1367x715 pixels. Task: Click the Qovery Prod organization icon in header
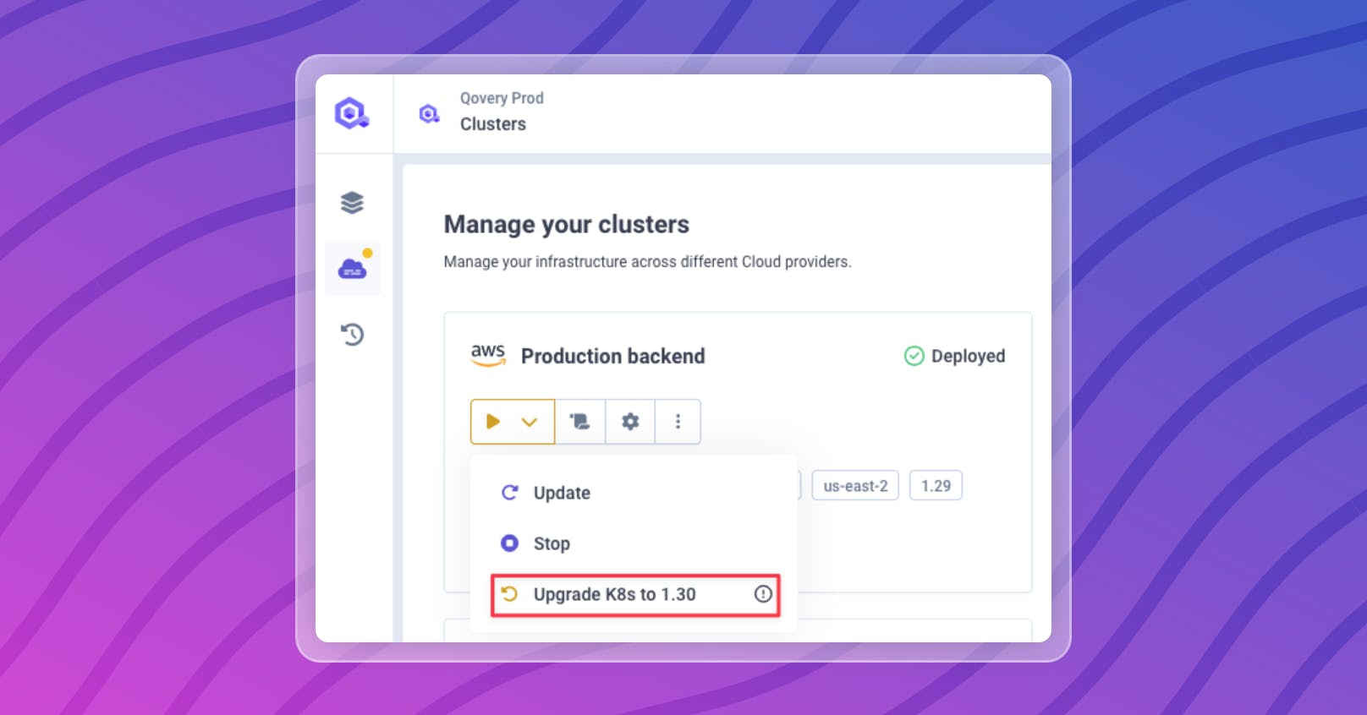pyautogui.click(x=430, y=113)
